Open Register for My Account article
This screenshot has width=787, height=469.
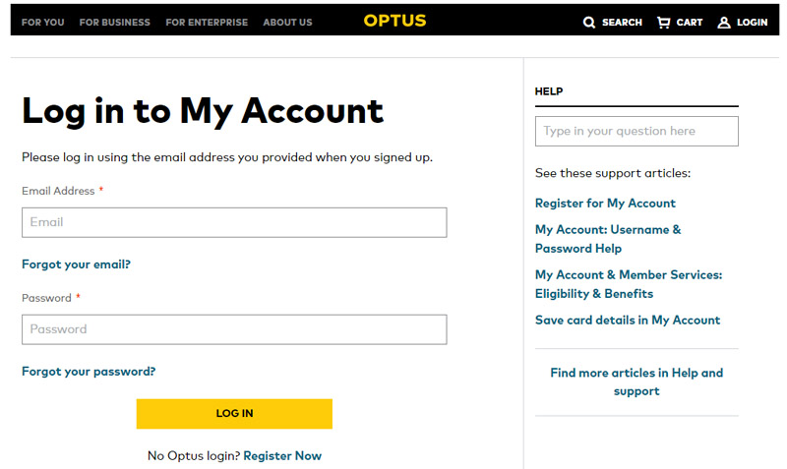pos(605,204)
